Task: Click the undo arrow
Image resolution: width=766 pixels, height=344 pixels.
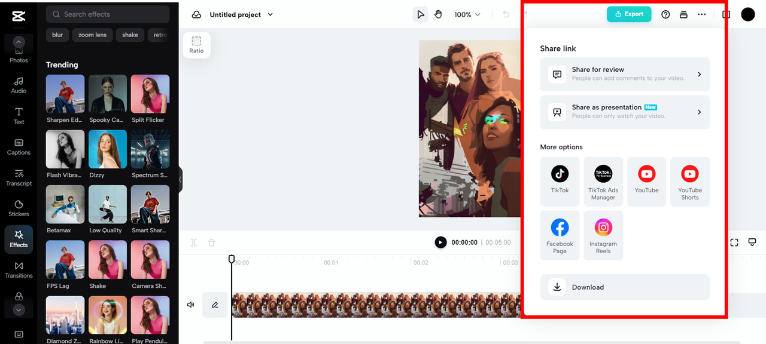Action: 506,14
